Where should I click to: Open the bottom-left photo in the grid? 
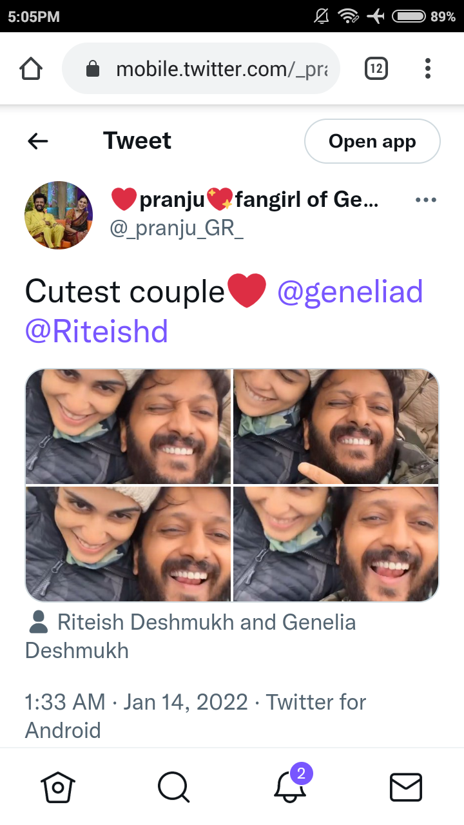(x=128, y=544)
